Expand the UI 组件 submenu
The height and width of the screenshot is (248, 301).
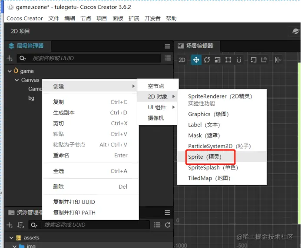tap(157, 108)
